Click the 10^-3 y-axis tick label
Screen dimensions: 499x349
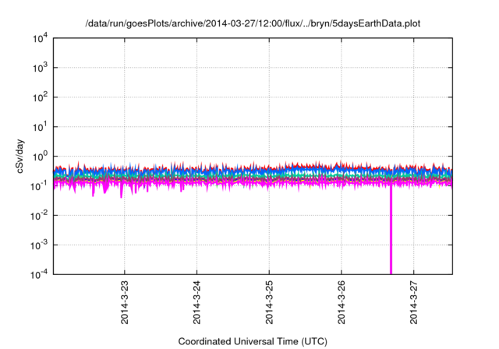click(39, 245)
